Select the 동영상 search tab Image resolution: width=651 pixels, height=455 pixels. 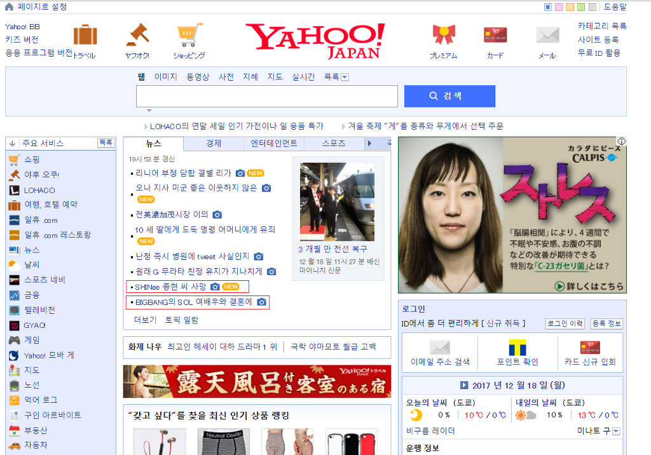(x=198, y=77)
